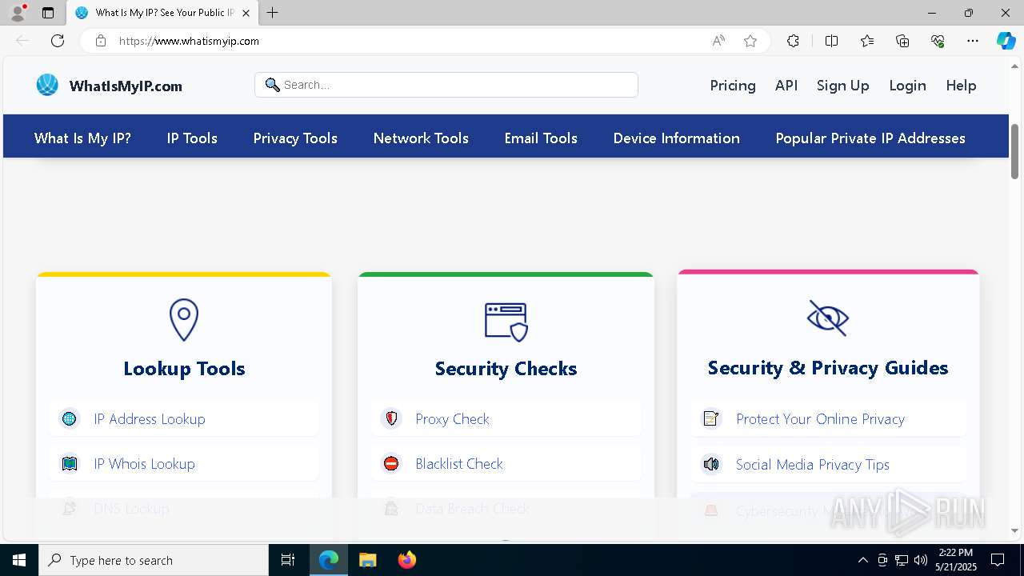
Task: Open the Device Information menu
Action: click(x=676, y=138)
